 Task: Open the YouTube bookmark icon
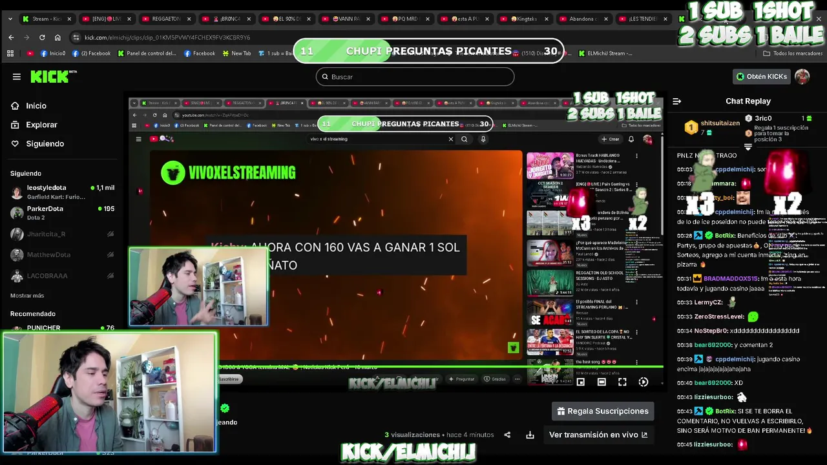click(30, 54)
